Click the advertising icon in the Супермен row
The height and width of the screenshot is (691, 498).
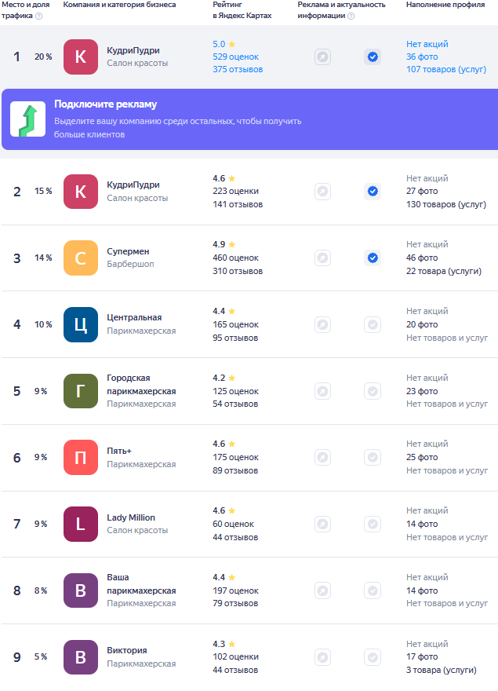pos(322,258)
